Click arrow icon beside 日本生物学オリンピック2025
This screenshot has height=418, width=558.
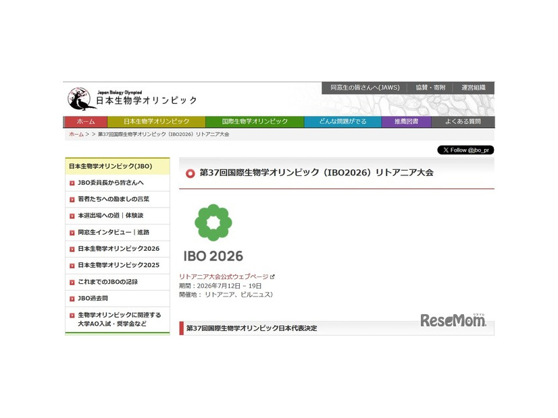(x=72, y=266)
